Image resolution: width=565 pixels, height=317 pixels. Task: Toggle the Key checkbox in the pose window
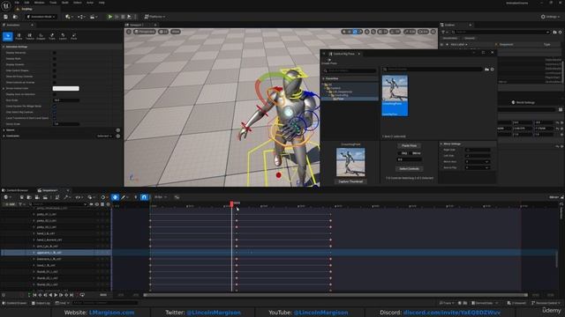[400, 153]
